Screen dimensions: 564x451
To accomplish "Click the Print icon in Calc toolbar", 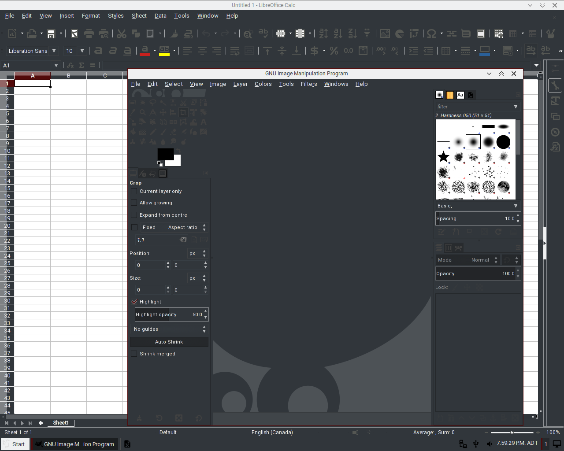I will [x=89, y=33].
